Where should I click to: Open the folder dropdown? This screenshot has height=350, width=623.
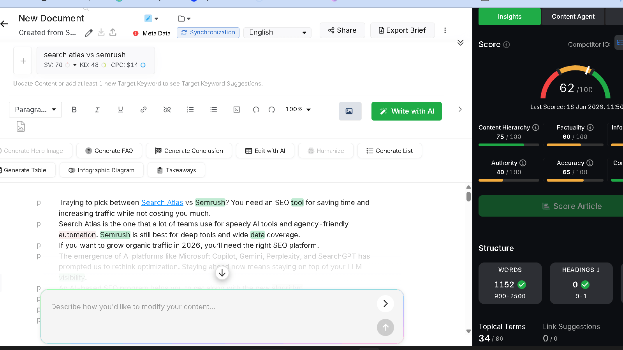(x=184, y=19)
